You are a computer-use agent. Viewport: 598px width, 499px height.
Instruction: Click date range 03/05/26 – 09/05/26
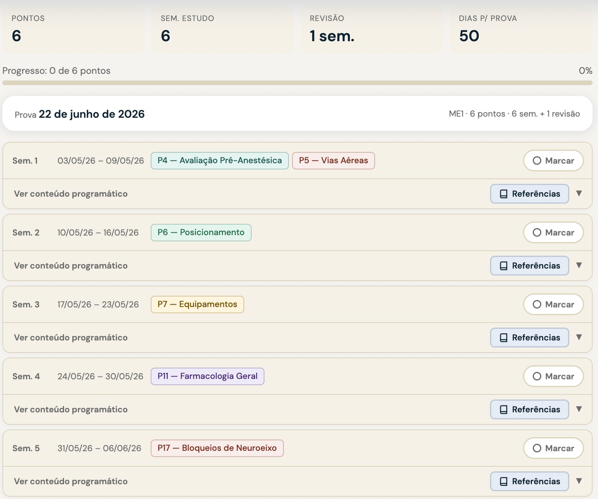click(101, 161)
